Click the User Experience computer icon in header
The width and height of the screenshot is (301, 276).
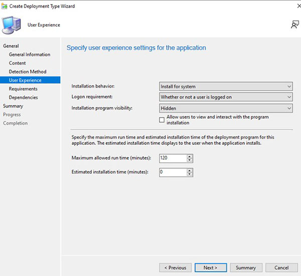click(13, 25)
